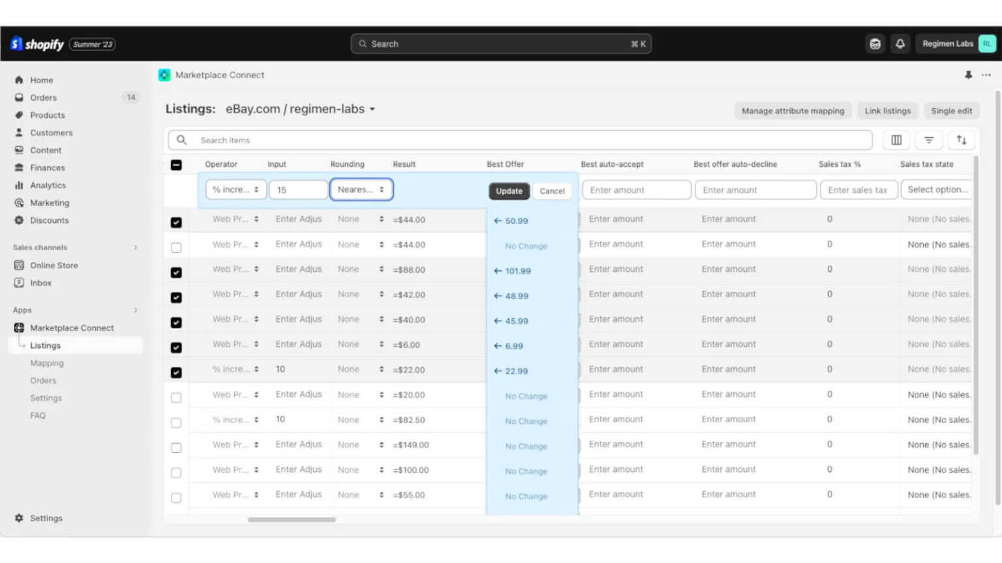The image size is (1002, 563).
Task: Open the filter listings icon
Action: [x=929, y=139]
